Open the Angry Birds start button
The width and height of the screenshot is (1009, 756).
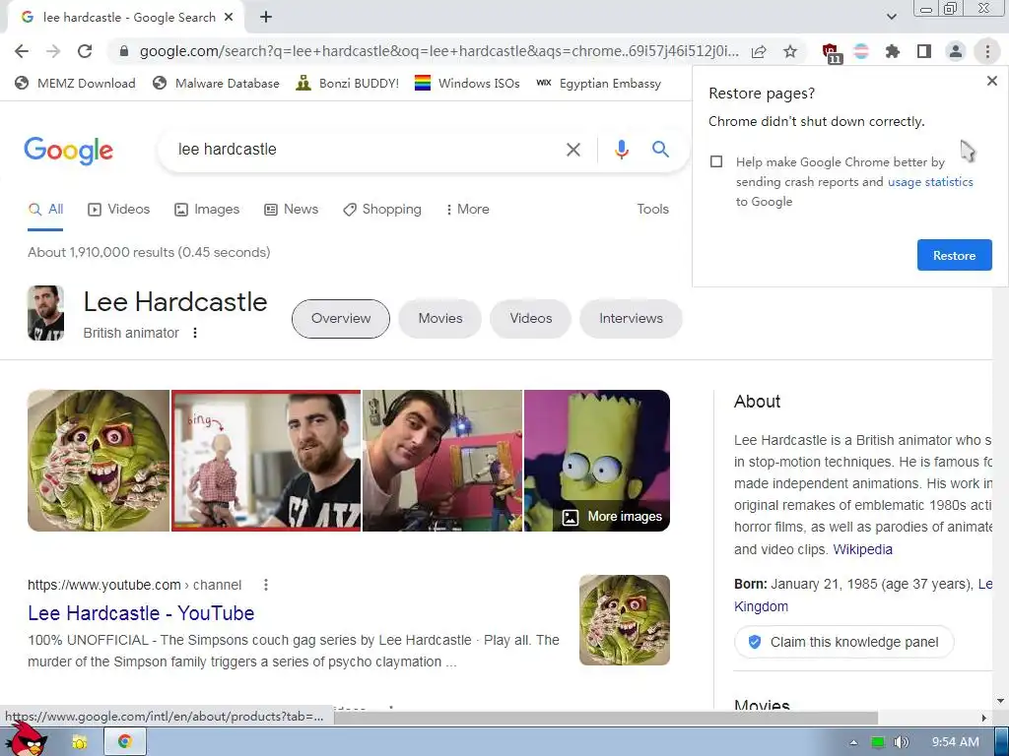click(29, 738)
